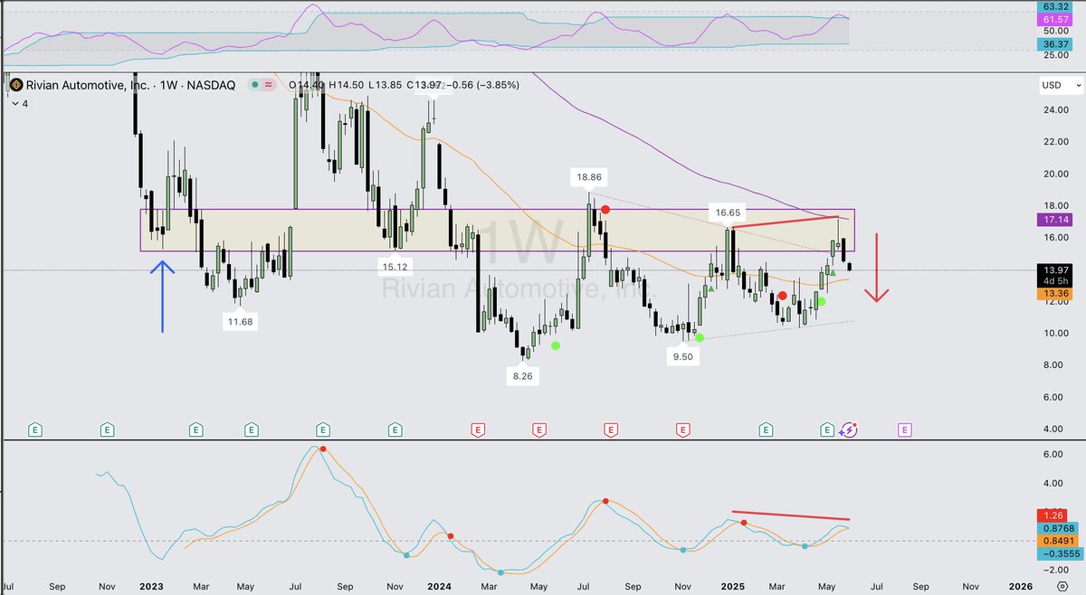Click the 10.00 level on price scale
The image size is (1086, 595).
[x=1057, y=334]
